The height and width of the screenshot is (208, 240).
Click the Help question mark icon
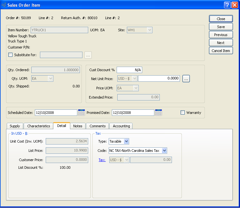227,5
